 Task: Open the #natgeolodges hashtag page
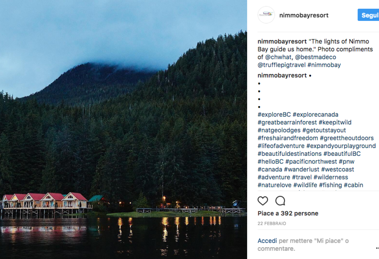279,130
